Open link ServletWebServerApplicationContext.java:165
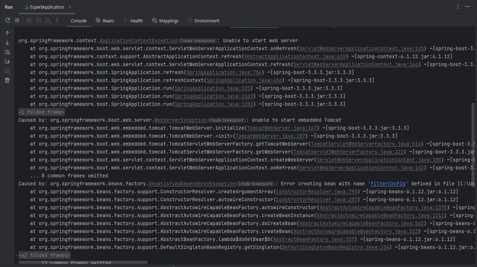This screenshot has height=267, width=477. [361, 48]
